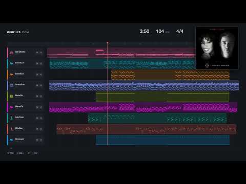Click the dark blue bottom track clip
Screen dimensions: 246x184
(162, 140)
